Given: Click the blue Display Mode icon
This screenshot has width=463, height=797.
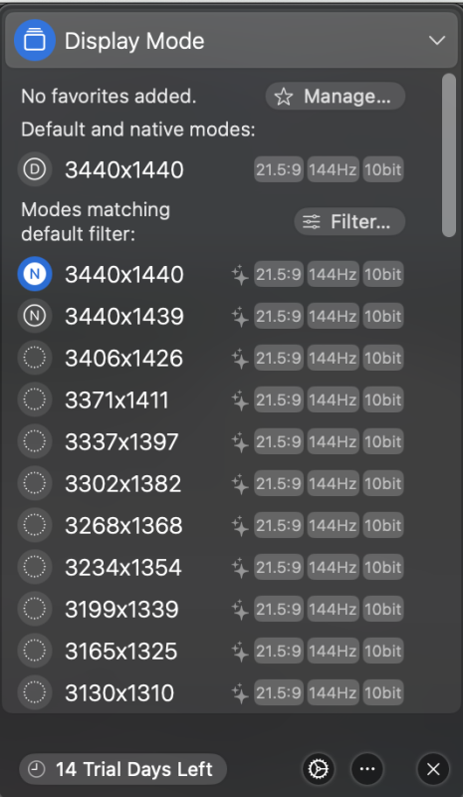Looking at the screenshot, I should 35,40.
